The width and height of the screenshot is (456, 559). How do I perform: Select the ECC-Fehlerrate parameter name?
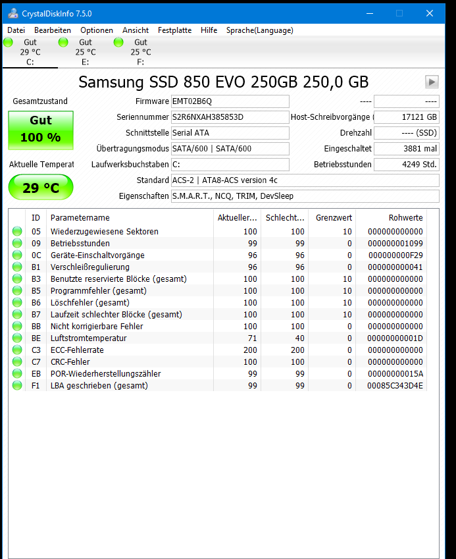click(77, 350)
